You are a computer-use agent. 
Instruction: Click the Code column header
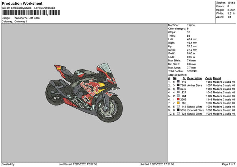(209, 78)
